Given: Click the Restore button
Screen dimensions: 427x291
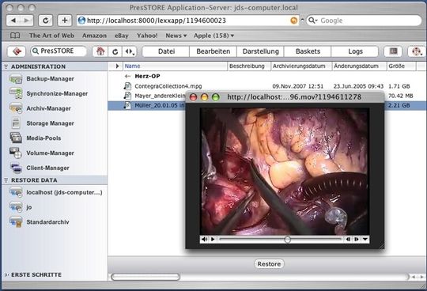Looking at the screenshot, I should tap(269, 264).
